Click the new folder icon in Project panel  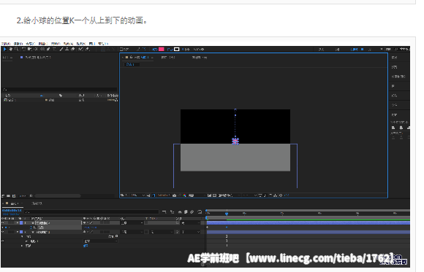coord(9,196)
